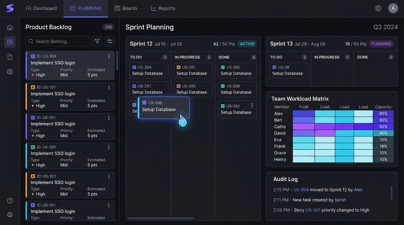Viewport: 404px width, 225px height.
Task: Open the more menu on card US-304
Action: [x=109, y=56]
